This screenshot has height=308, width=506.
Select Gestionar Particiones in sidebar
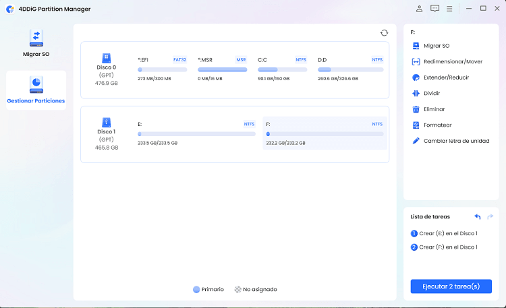click(36, 90)
